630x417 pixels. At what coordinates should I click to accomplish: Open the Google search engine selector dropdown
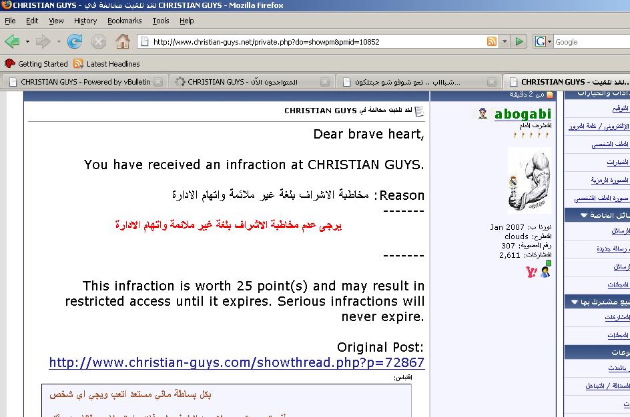pos(543,42)
